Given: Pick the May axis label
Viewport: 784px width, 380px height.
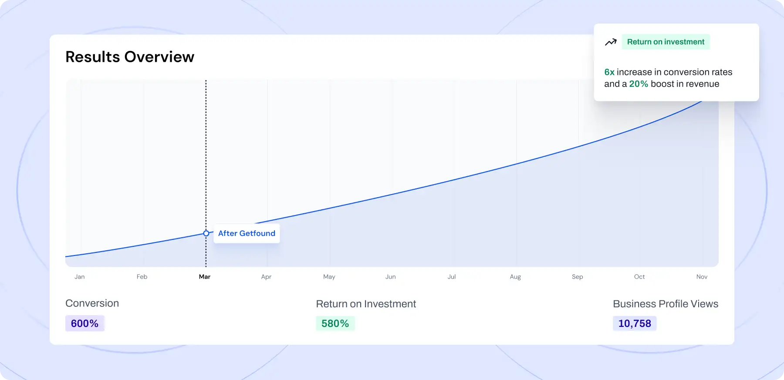Looking at the screenshot, I should point(329,277).
